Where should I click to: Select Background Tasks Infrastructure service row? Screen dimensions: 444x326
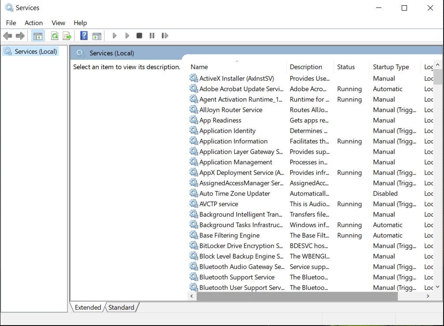pos(311,225)
